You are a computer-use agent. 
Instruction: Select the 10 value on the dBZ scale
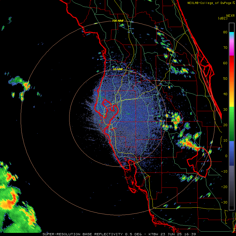coord(225,141)
